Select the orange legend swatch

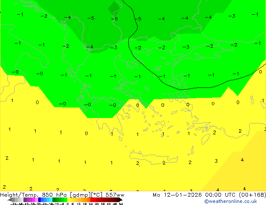[x=86, y=200]
